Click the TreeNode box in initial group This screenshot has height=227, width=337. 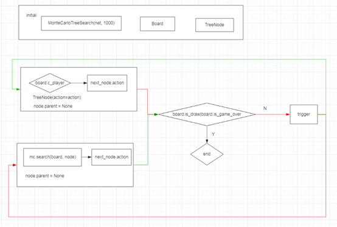click(215, 25)
